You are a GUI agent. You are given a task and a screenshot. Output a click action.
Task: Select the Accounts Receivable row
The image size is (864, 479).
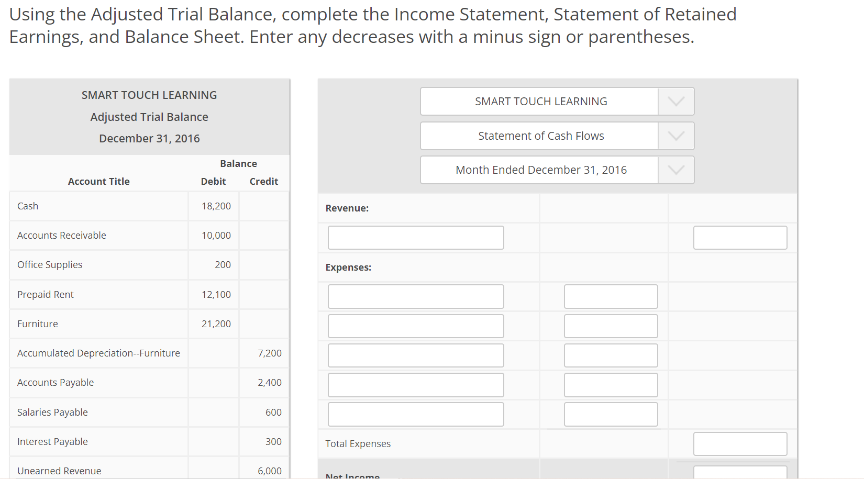tap(99, 235)
